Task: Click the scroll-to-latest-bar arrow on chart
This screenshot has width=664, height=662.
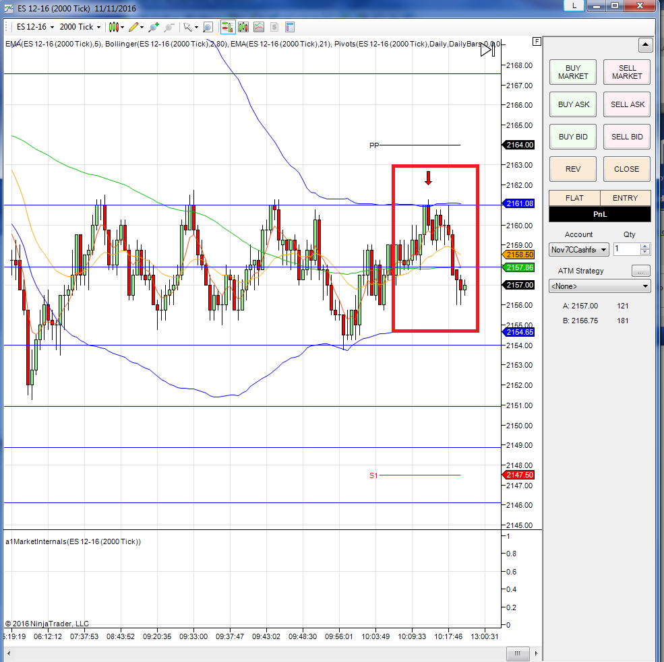Action: pos(487,51)
